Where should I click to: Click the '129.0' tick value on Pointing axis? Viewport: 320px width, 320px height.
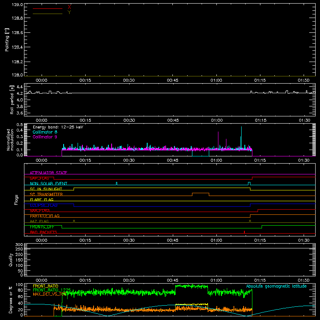17,4
